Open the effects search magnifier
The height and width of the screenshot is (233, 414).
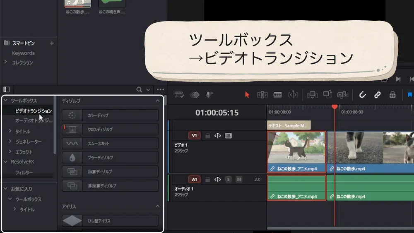pyautogui.click(x=139, y=90)
